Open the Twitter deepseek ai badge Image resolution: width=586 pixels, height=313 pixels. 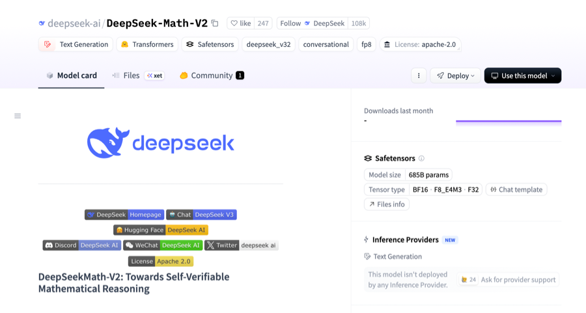[x=241, y=245]
